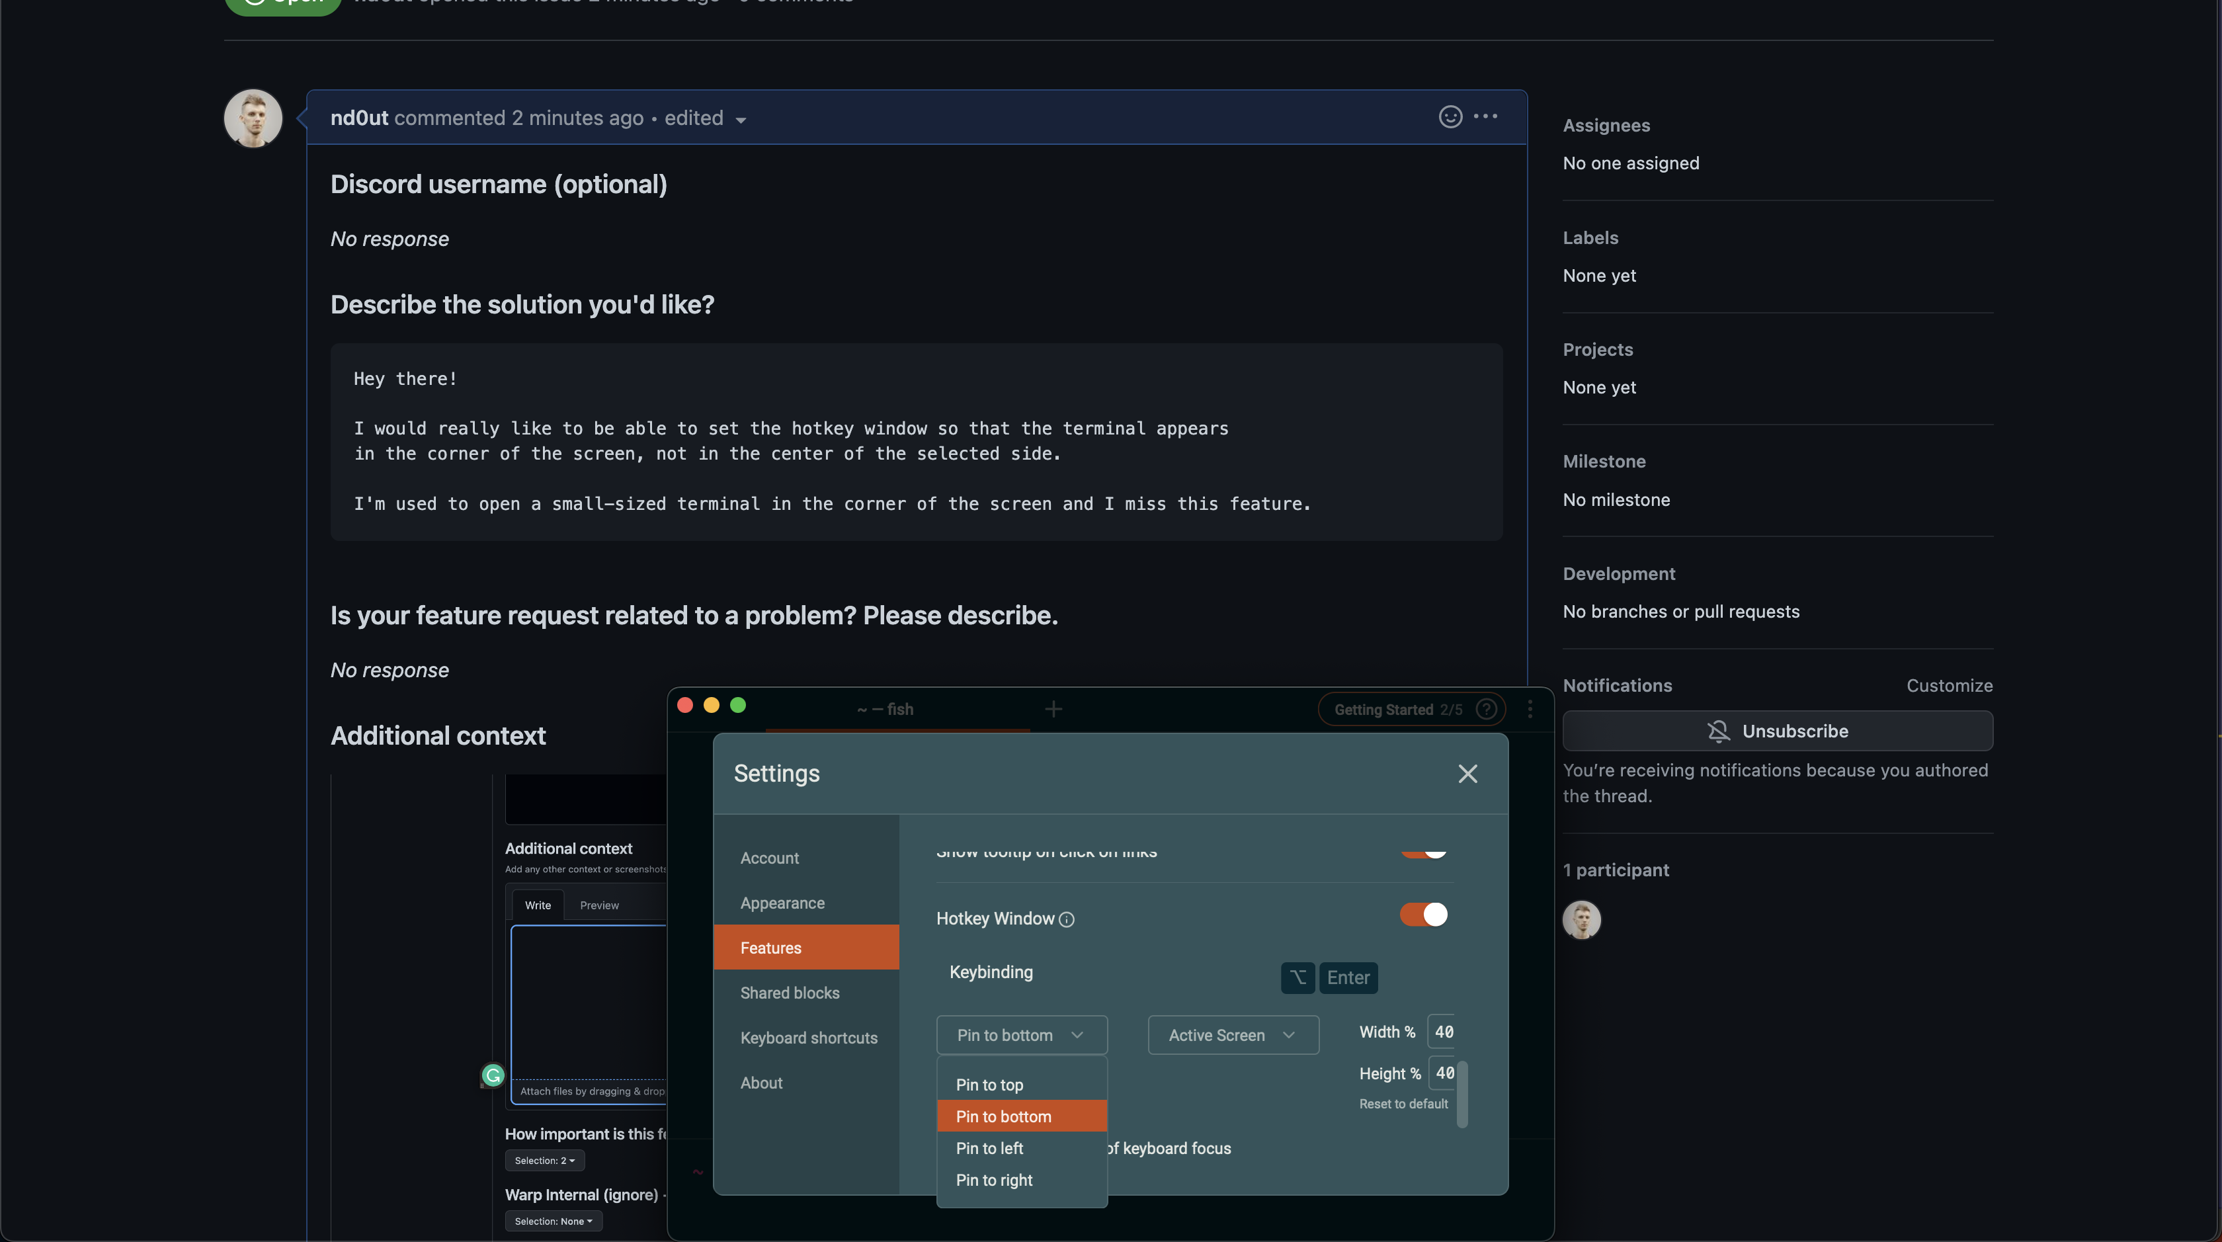Click the help question mark in Warp
The image size is (2222, 1242).
1485,709
